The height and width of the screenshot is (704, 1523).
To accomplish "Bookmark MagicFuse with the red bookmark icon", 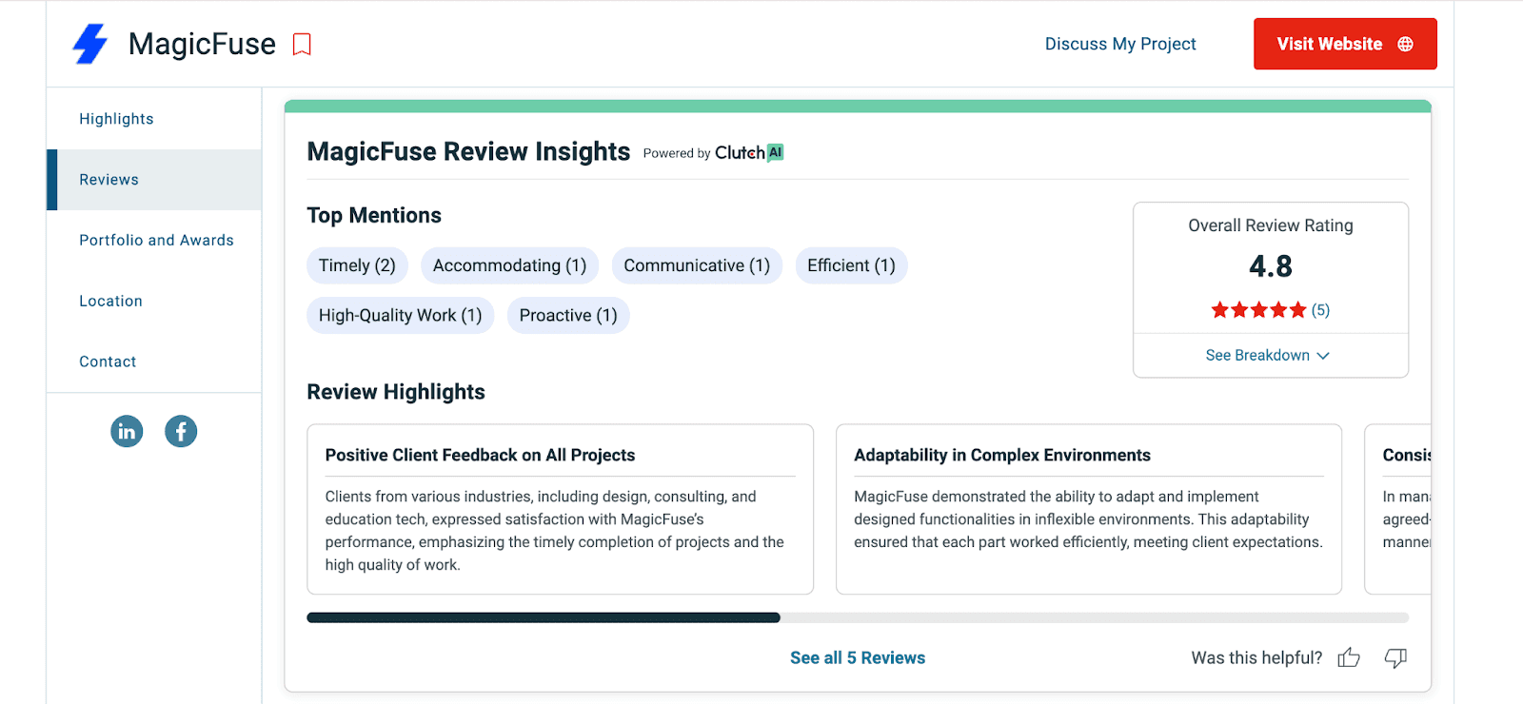I will coord(302,45).
